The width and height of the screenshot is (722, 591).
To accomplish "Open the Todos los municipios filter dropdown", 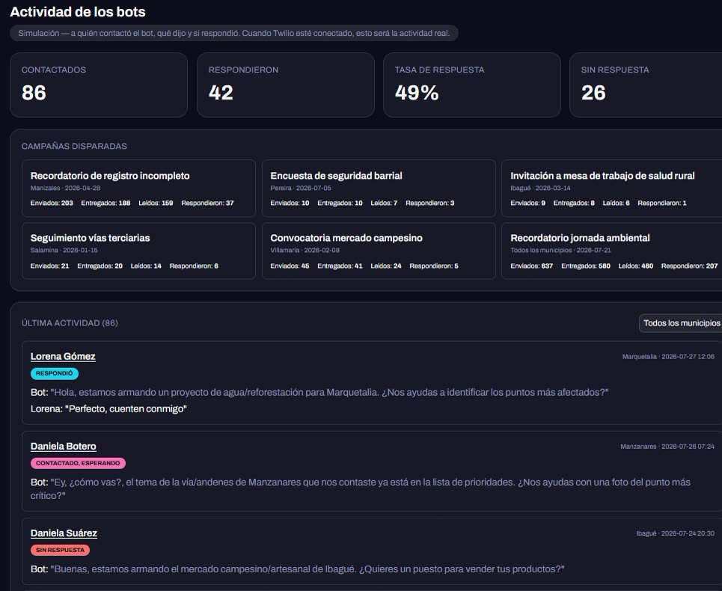I will 681,323.
